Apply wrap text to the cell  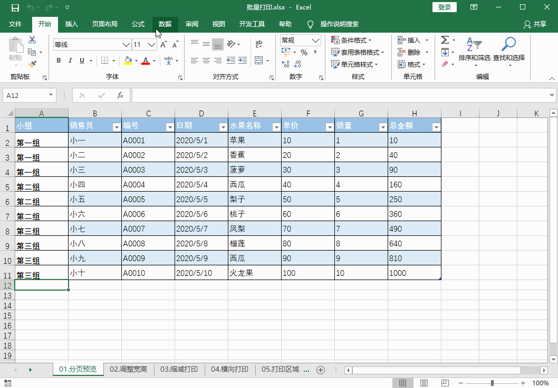point(259,44)
